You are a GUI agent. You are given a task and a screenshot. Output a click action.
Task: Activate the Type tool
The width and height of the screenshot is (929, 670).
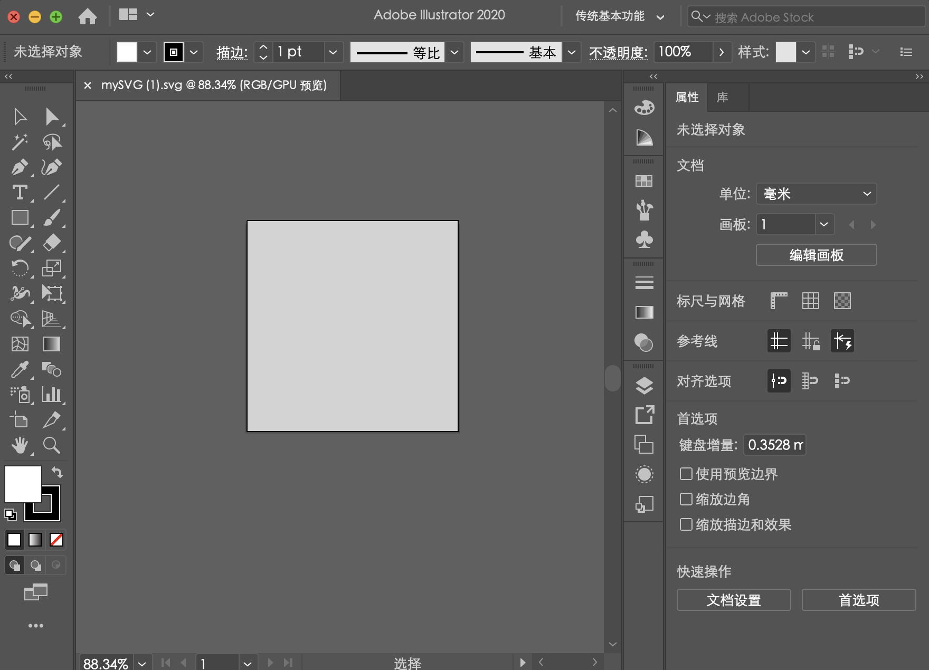[20, 192]
